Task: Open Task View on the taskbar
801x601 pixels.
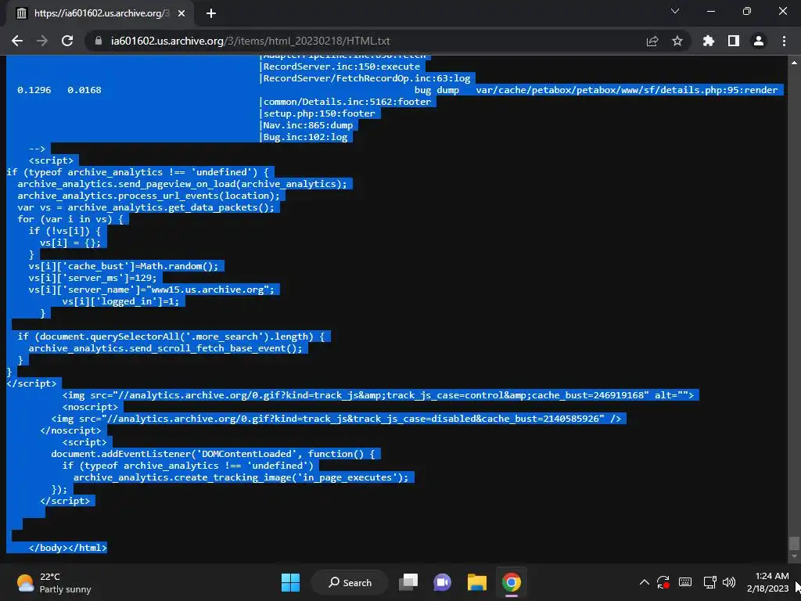Action: pyautogui.click(x=408, y=582)
